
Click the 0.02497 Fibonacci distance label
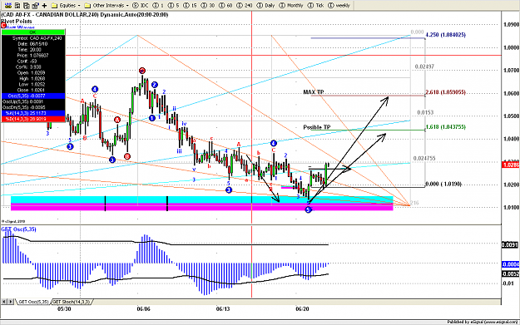(424, 66)
